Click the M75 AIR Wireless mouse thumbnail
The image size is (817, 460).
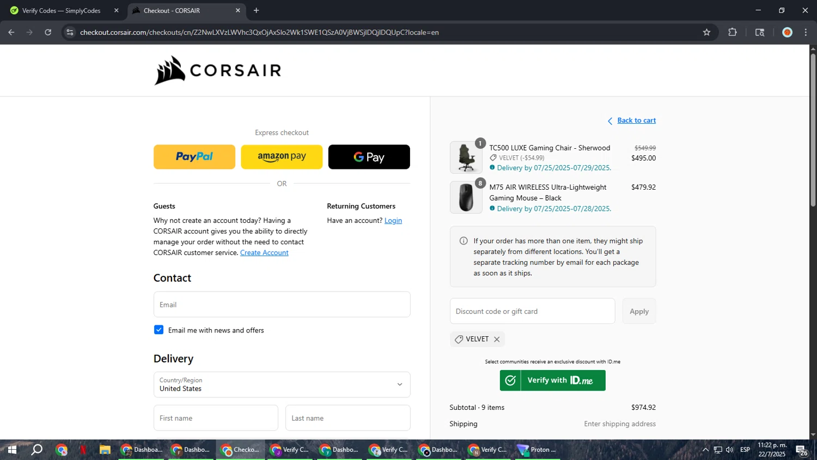point(466,197)
